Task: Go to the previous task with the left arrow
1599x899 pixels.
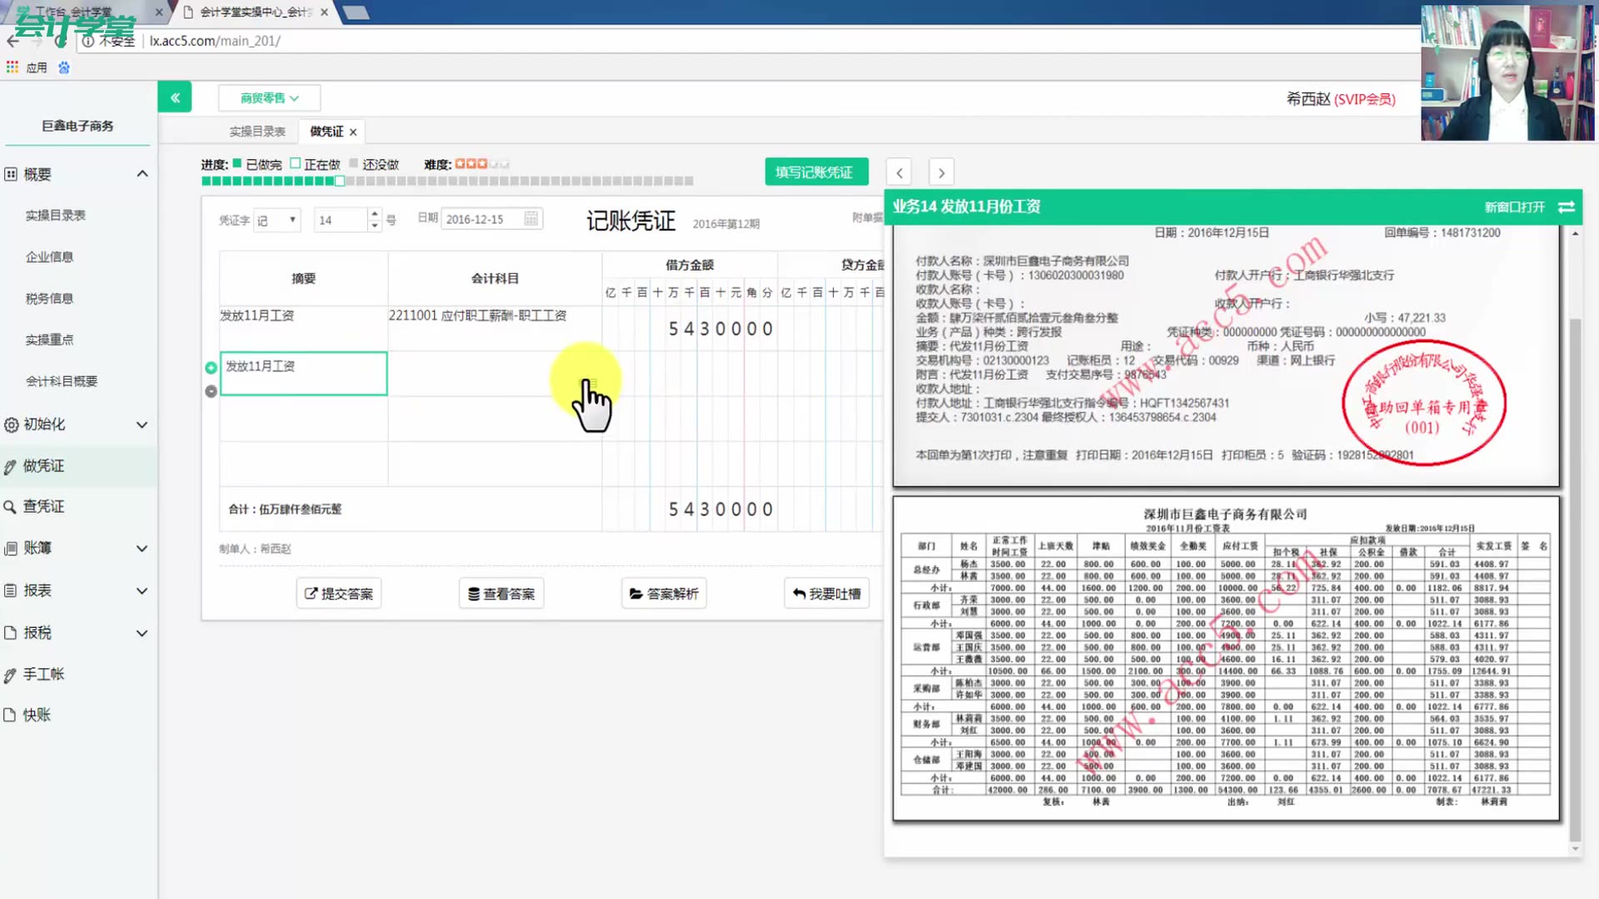Action: [x=899, y=172]
